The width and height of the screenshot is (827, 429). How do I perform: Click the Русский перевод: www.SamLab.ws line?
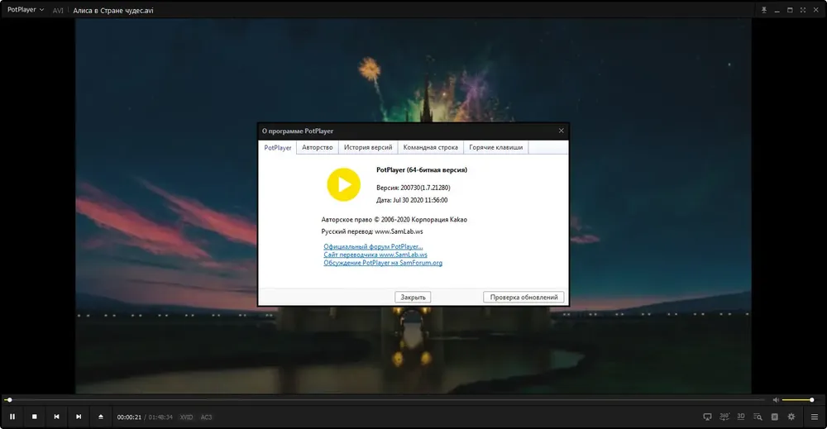point(372,231)
